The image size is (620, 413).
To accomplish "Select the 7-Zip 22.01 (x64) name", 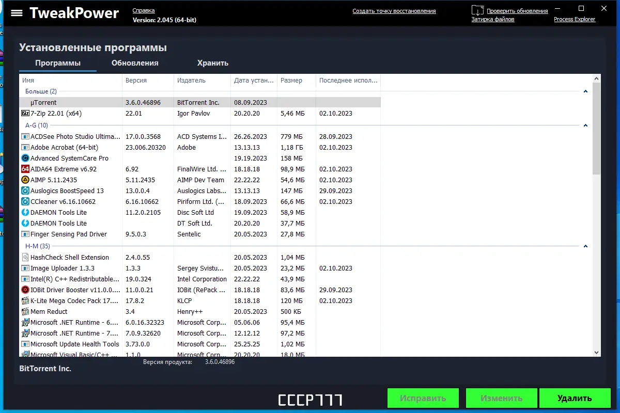I will [x=56, y=113].
